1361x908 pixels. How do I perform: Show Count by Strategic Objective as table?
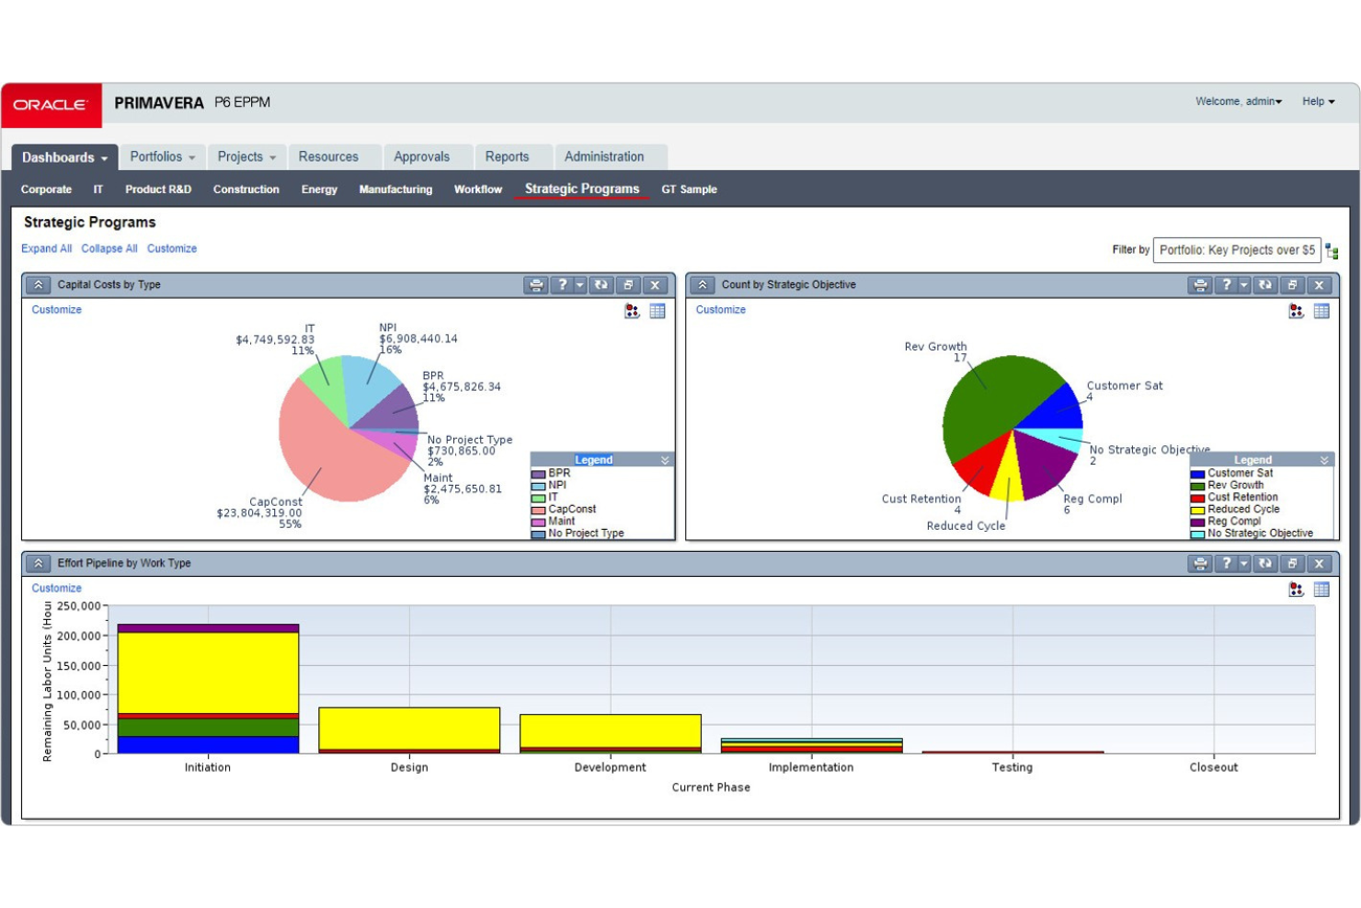1321,311
